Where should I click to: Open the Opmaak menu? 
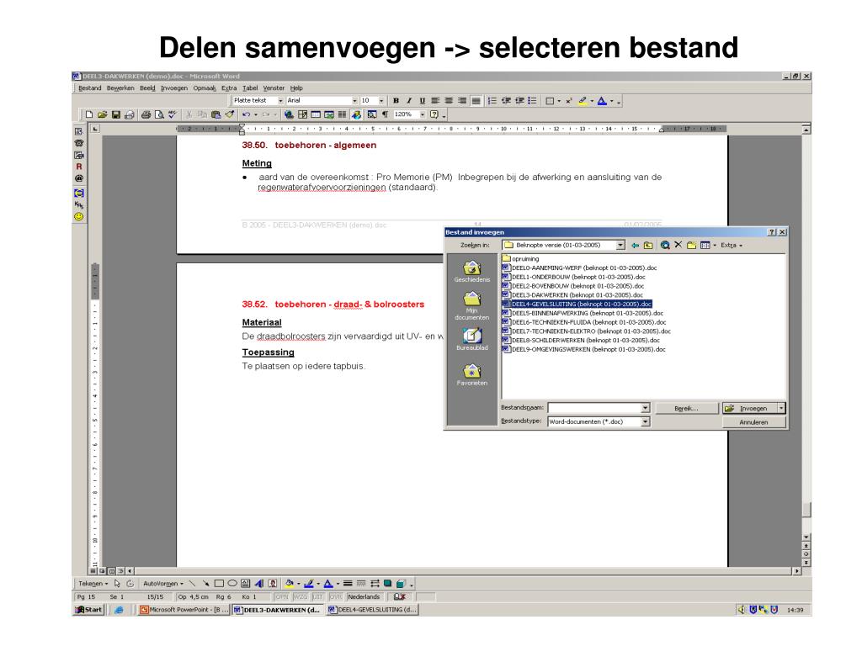(205, 87)
